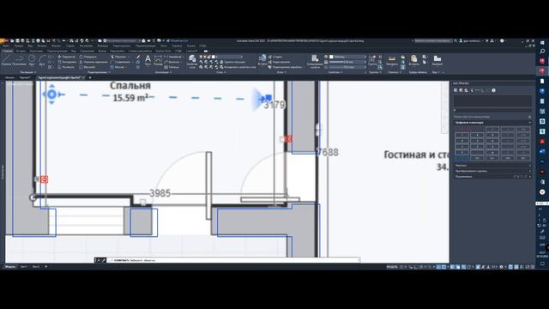
Task: Click the Измерить measure tool
Action: tap(392, 60)
